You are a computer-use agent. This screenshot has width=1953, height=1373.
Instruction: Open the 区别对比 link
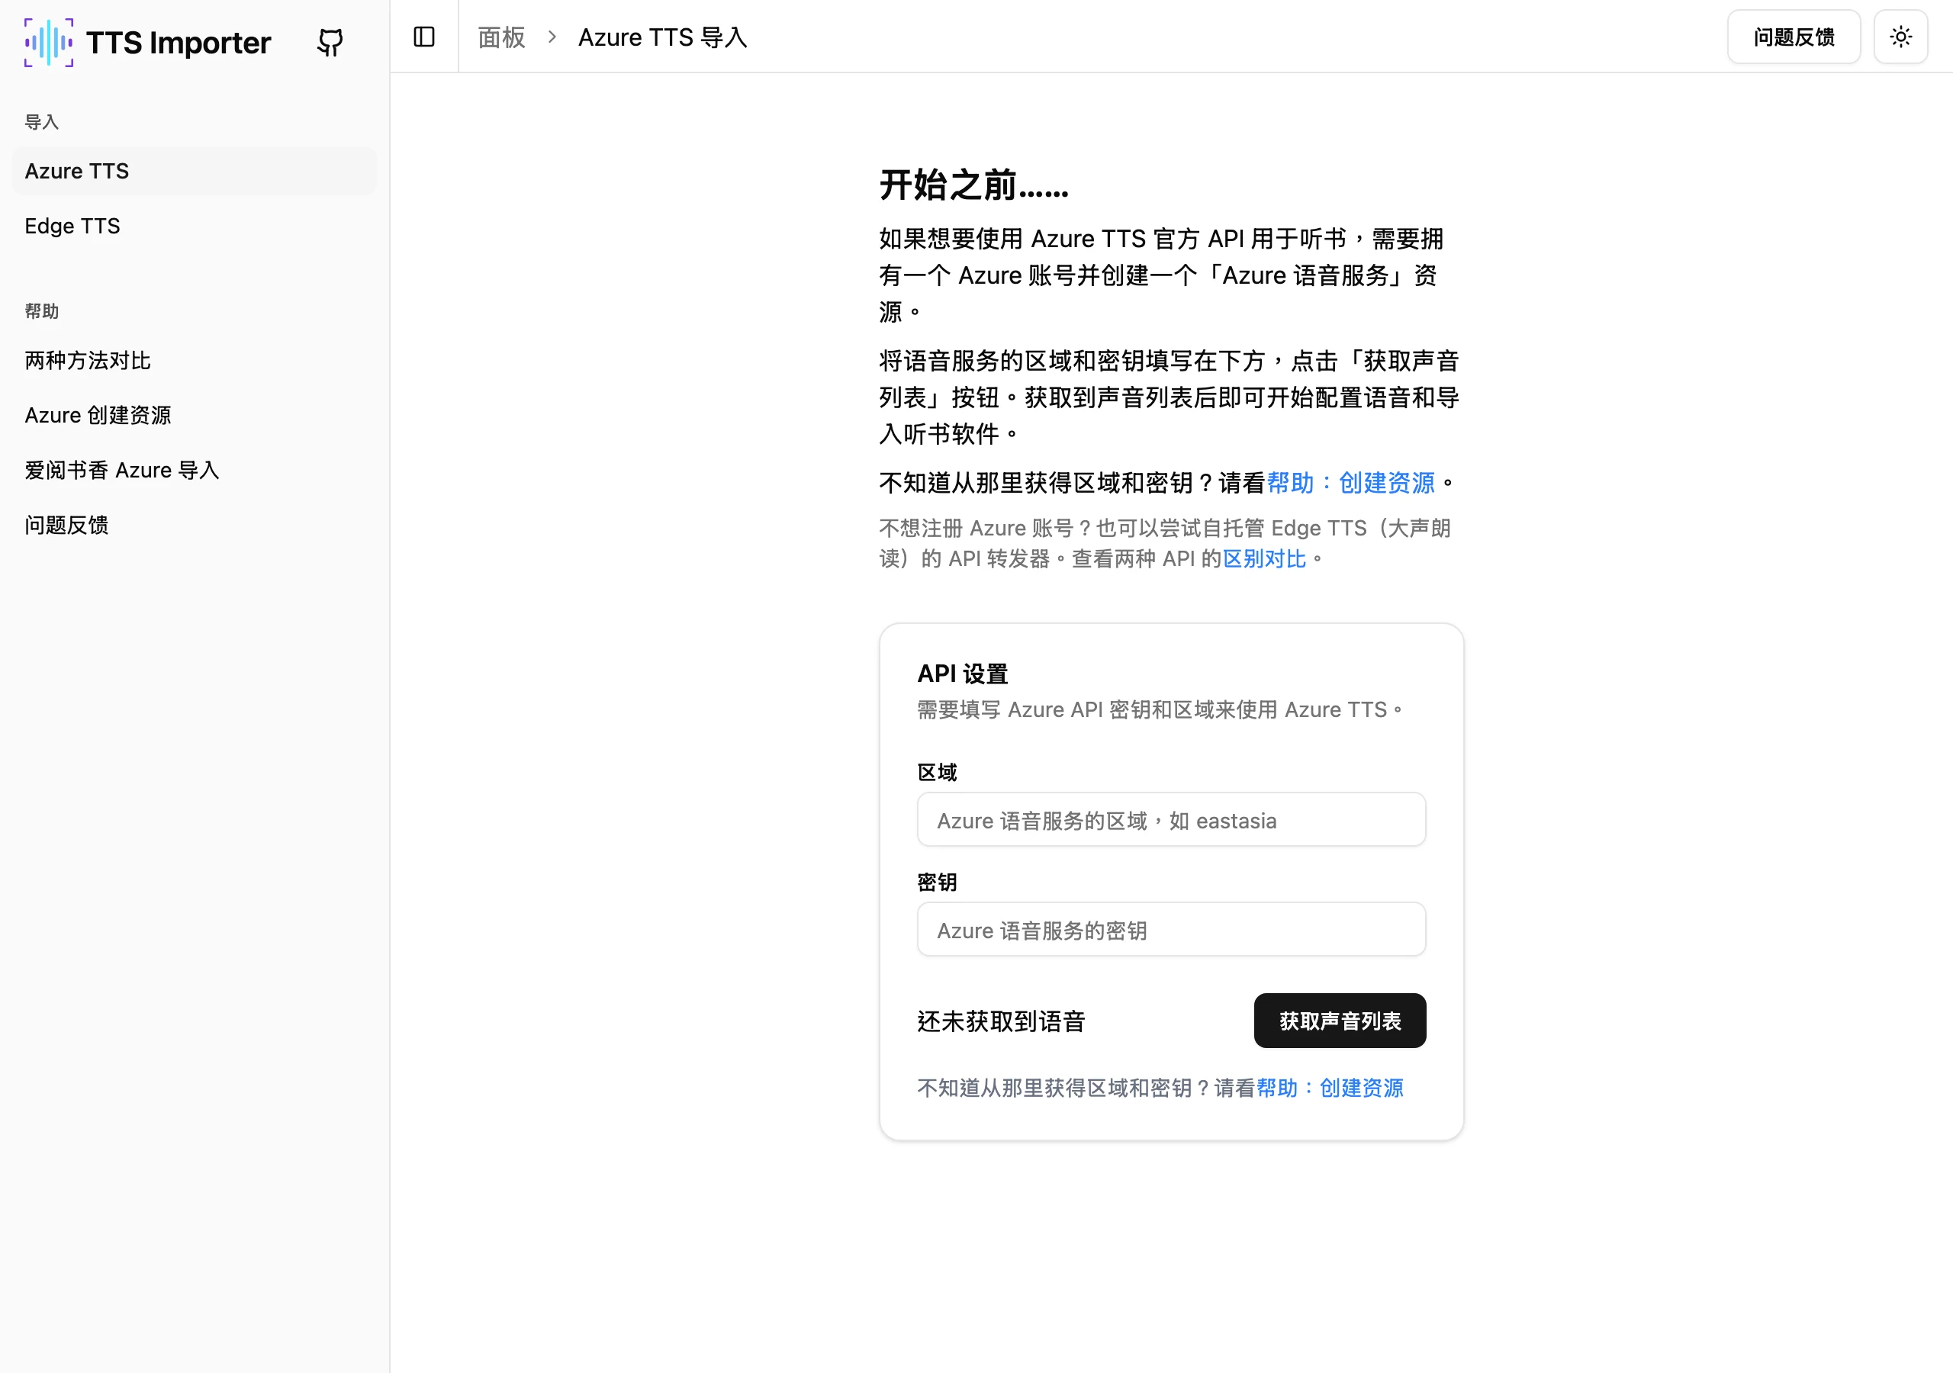pos(1264,559)
